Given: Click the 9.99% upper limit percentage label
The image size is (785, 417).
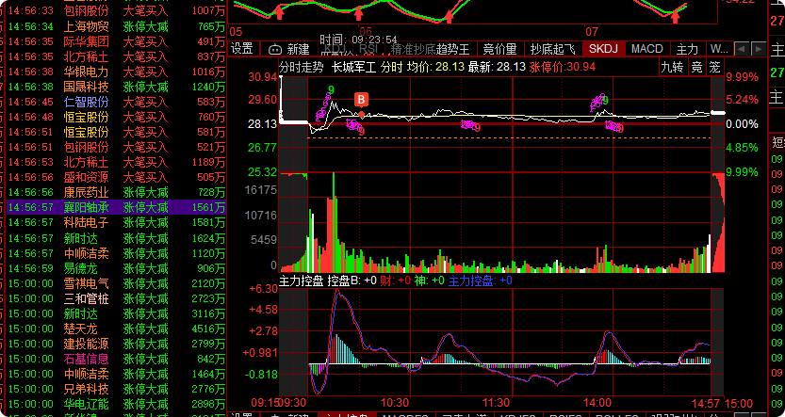Looking at the screenshot, I should click(x=743, y=77).
